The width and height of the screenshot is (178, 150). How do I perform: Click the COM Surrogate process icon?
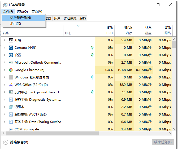click(x=11, y=129)
